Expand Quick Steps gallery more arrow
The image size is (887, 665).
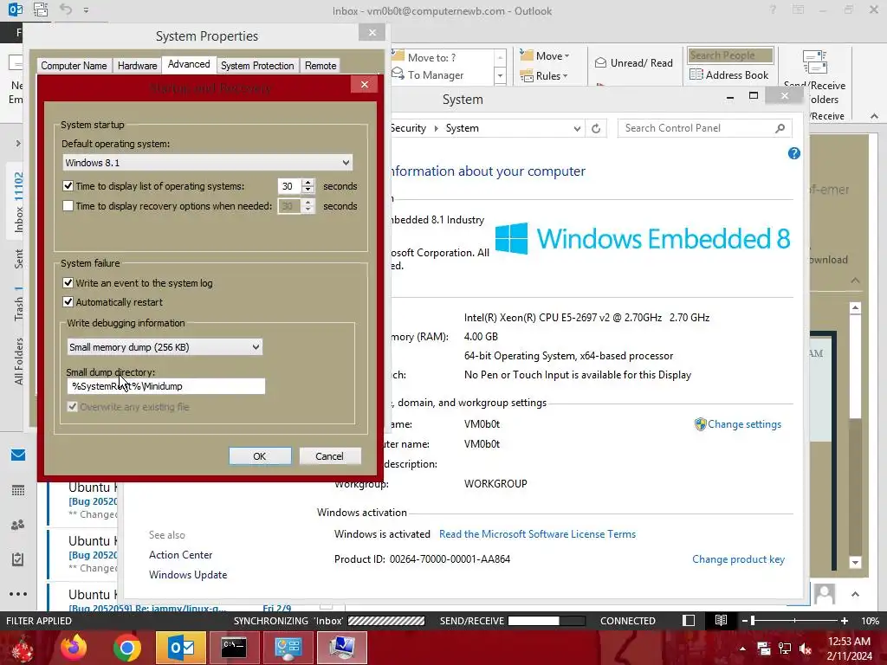(x=500, y=75)
